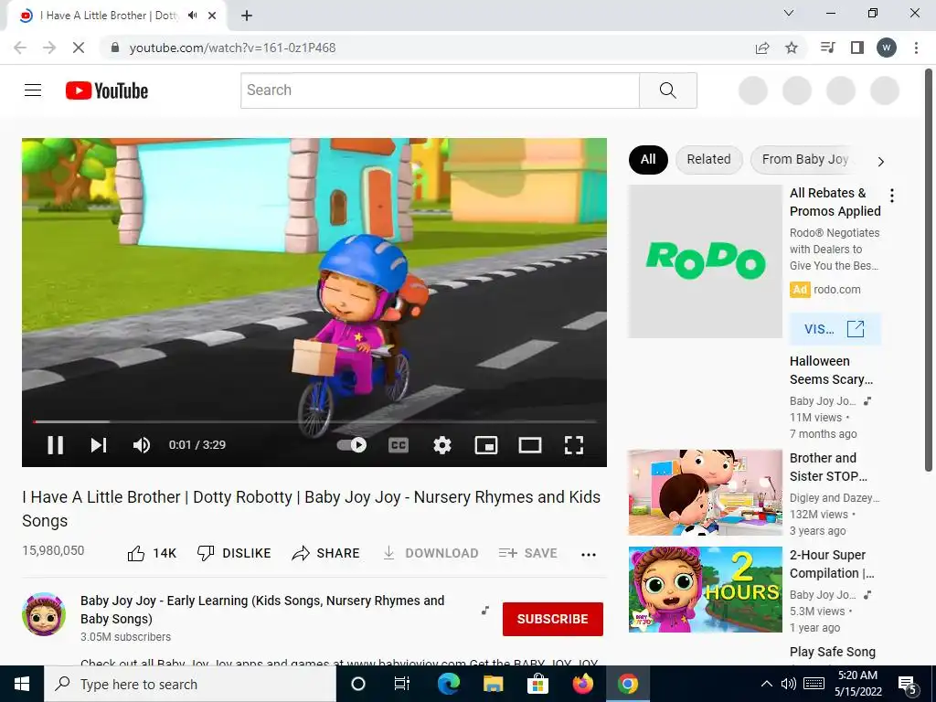Click the Rodo ad VISIT button

click(835, 329)
